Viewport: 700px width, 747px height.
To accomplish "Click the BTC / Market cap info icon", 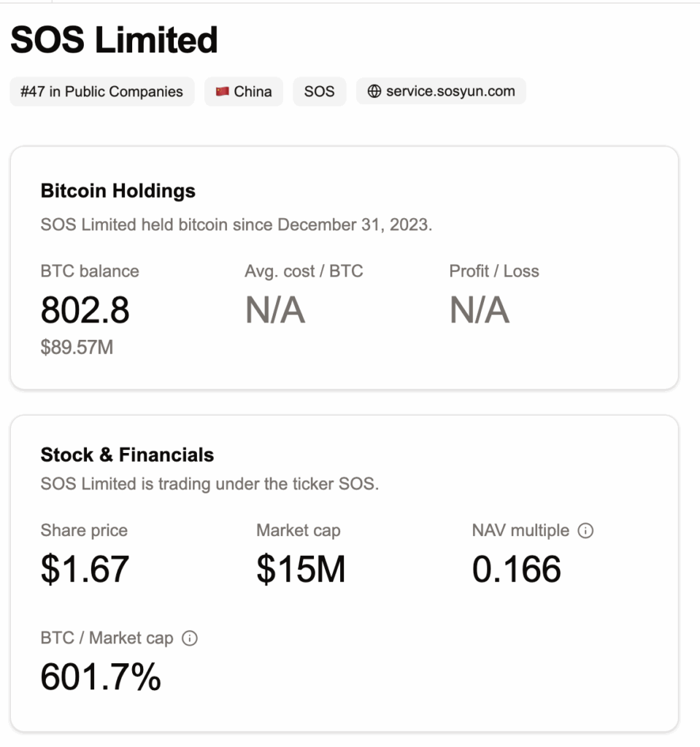I will [x=190, y=638].
